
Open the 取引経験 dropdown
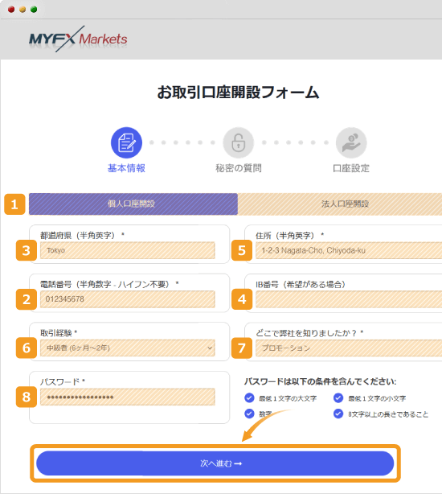point(128,348)
